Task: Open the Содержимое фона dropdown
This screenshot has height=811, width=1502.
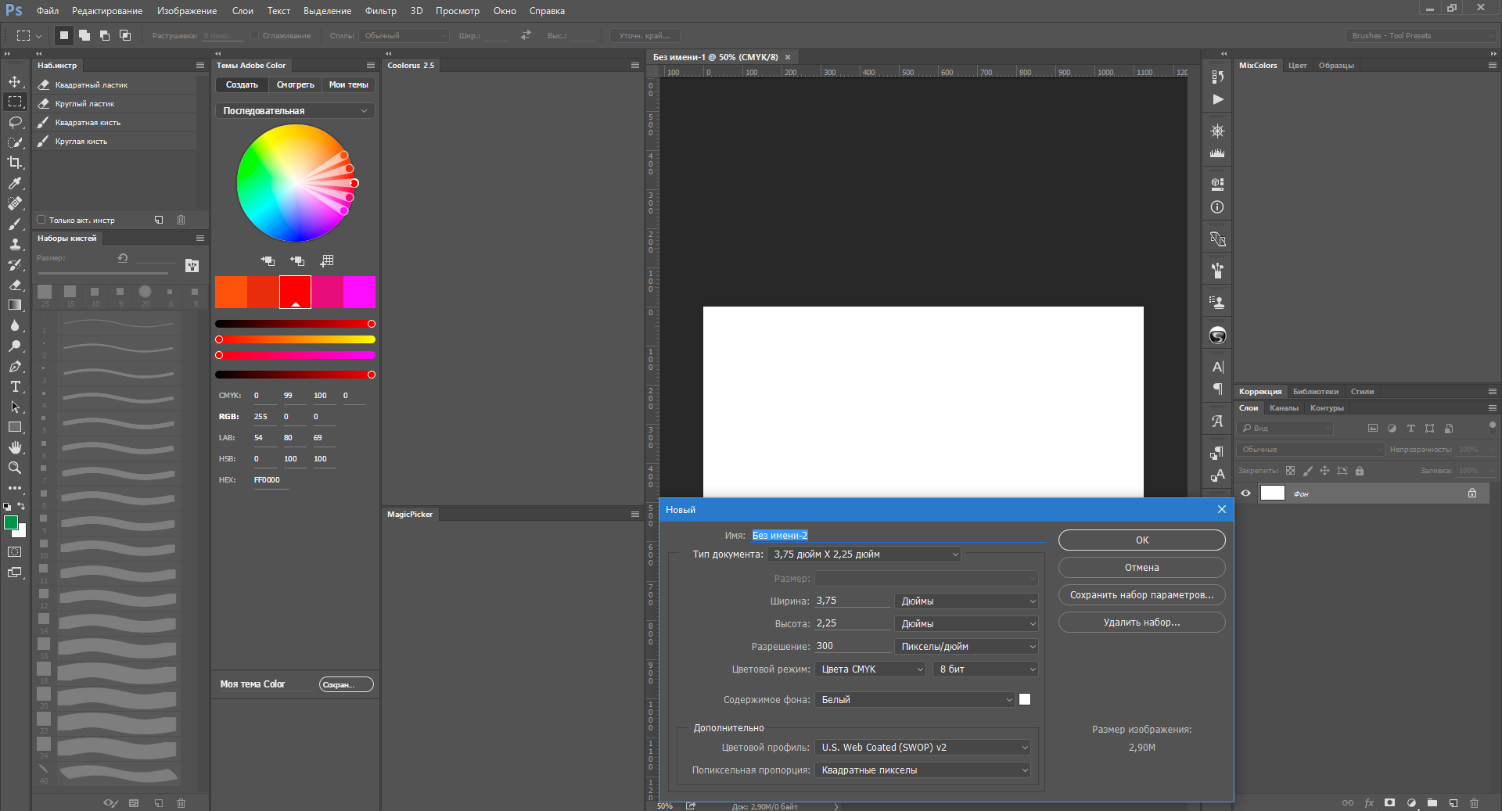Action: pos(915,700)
